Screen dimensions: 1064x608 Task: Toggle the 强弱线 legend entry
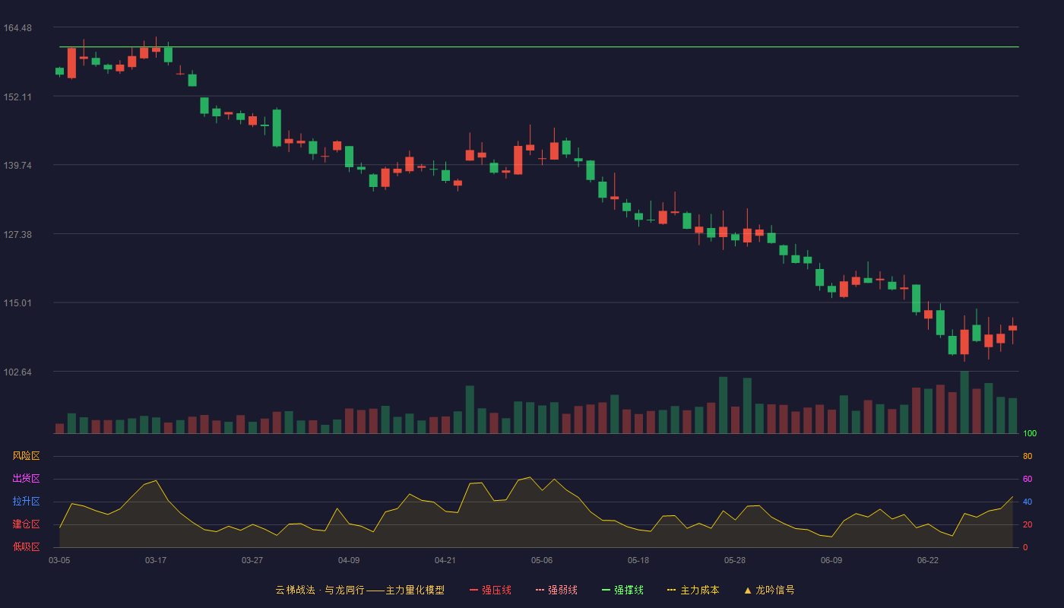point(556,590)
